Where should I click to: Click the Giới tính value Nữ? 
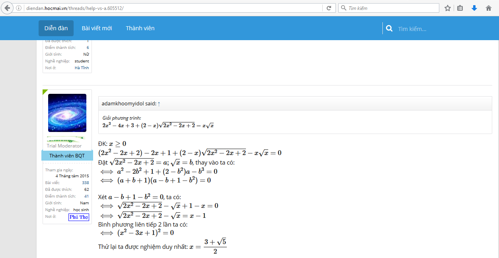(x=86, y=54)
